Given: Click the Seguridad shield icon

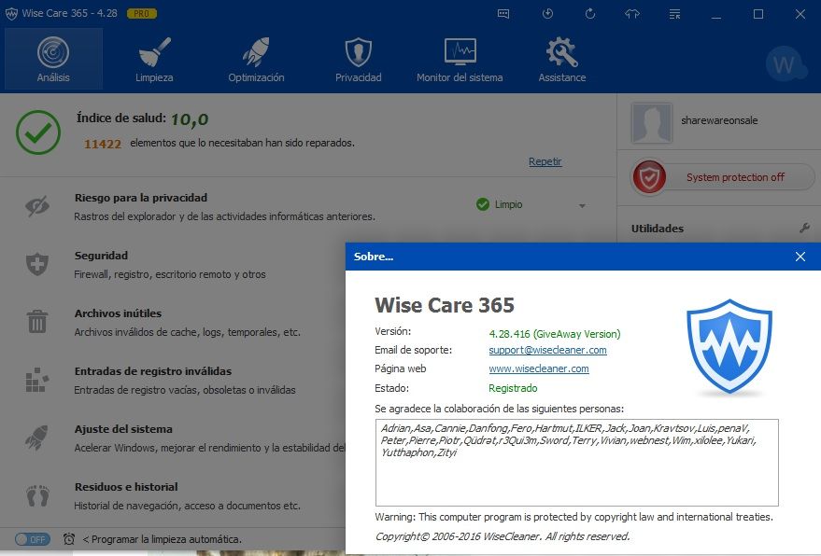Looking at the screenshot, I should pyautogui.click(x=37, y=264).
